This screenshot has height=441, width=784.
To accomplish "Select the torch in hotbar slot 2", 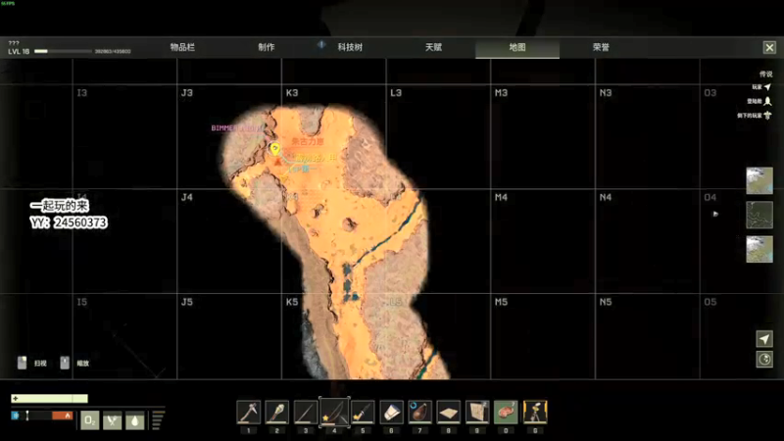I will coord(277,413).
